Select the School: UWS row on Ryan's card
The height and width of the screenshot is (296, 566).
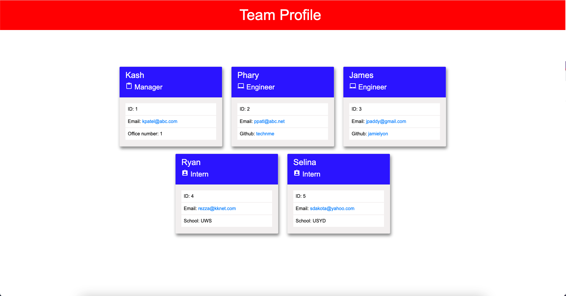226,221
